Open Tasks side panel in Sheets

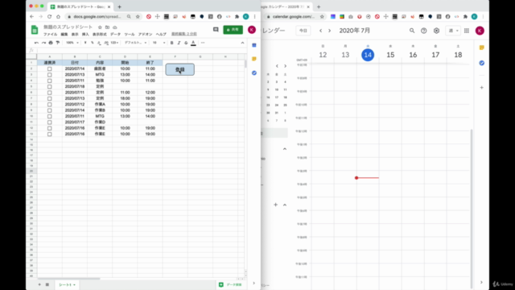tap(254, 73)
